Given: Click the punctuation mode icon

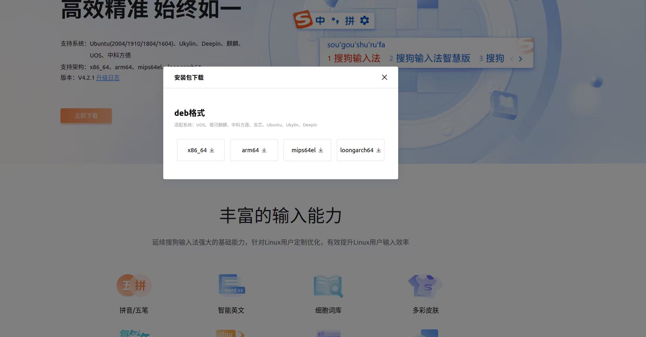Looking at the screenshot, I should pyautogui.click(x=335, y=21).
